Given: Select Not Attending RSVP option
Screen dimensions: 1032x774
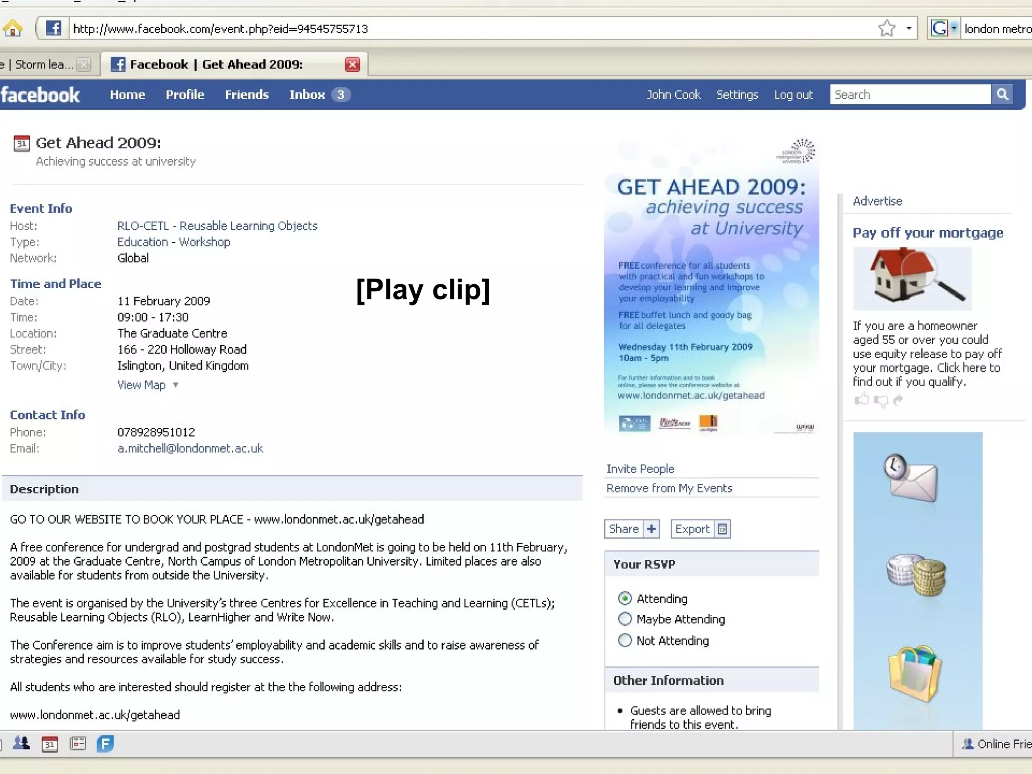Looking at the screenshot, I should coord(625,640).
